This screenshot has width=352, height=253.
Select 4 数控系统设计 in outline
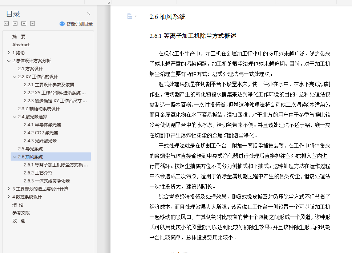pyautogui.click(x=27, y=197)
